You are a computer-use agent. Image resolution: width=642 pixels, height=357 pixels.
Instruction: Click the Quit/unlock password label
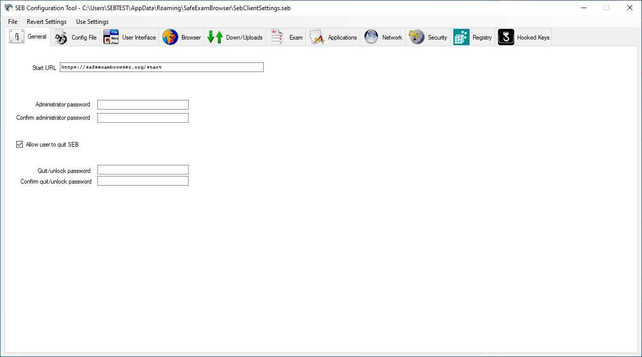64,171
